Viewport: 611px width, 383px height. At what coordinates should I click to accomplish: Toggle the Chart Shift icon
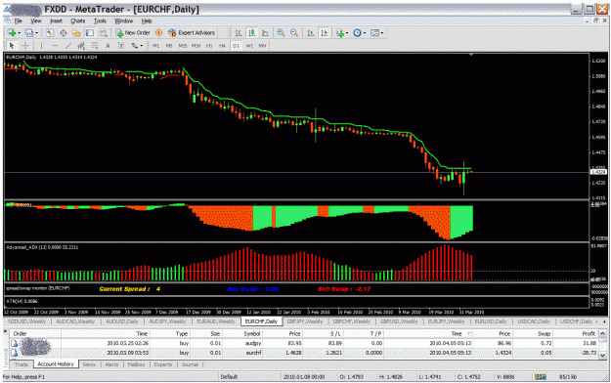pyautogui.click(x=324, y=33)
